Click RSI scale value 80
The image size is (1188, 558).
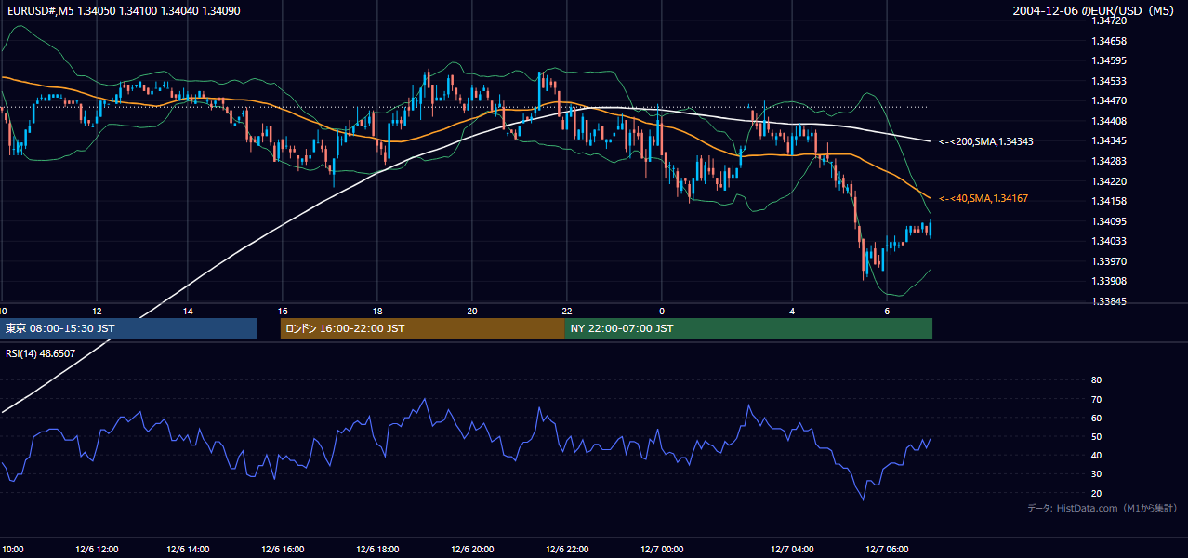pyautogui.click(x=1096, y=380)
